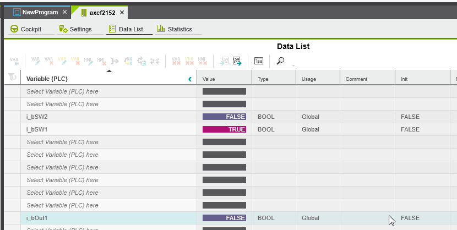Click the Global usage cell of i_bSW2
This screenshot has width=457, height=230.
(318, 117)
